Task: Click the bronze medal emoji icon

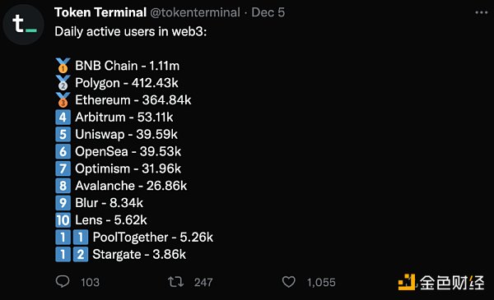Action: pyautogui.click(x=63, y=100)
